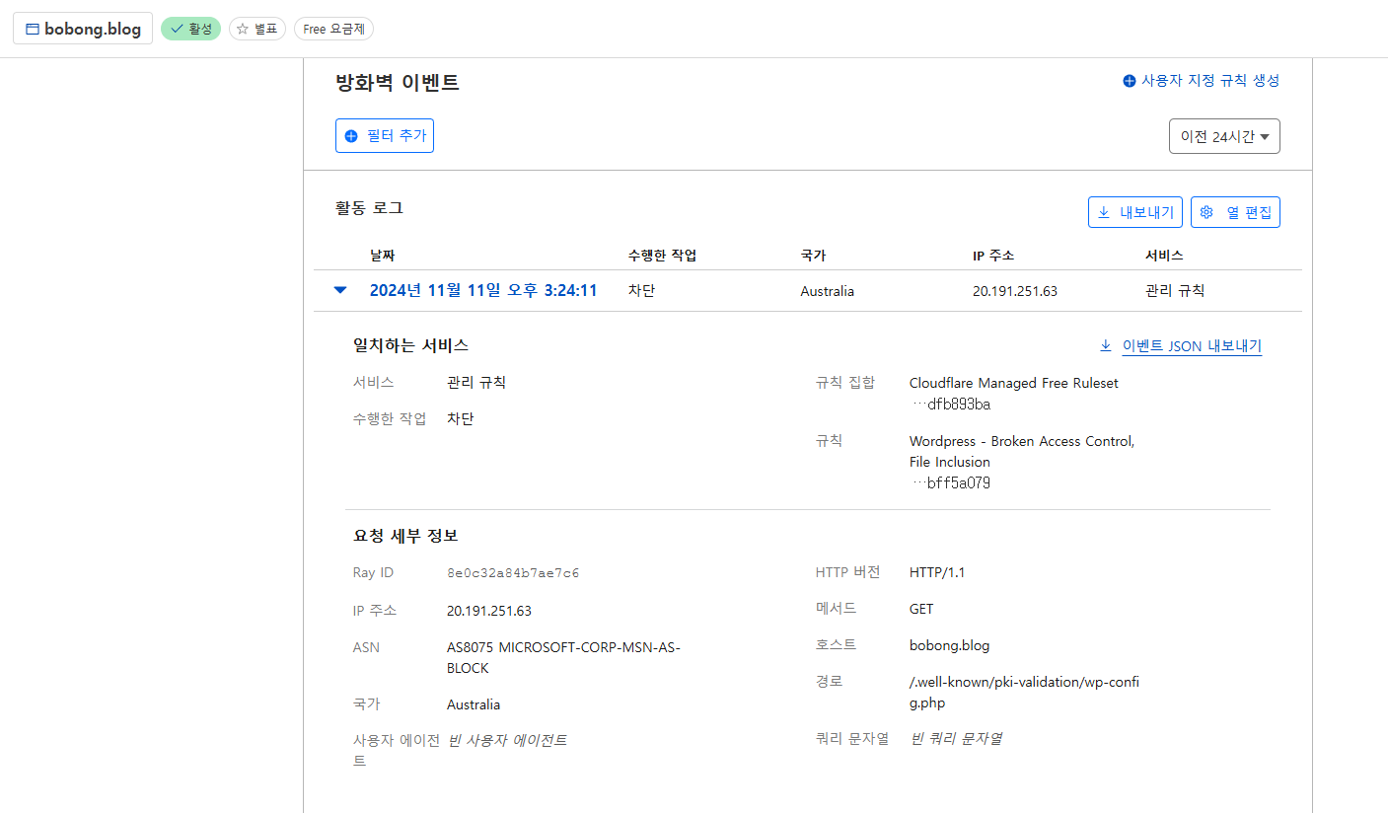Click the 국가 column header
This screenshot has width=1388, height=813.
click(x=813, y=256)
